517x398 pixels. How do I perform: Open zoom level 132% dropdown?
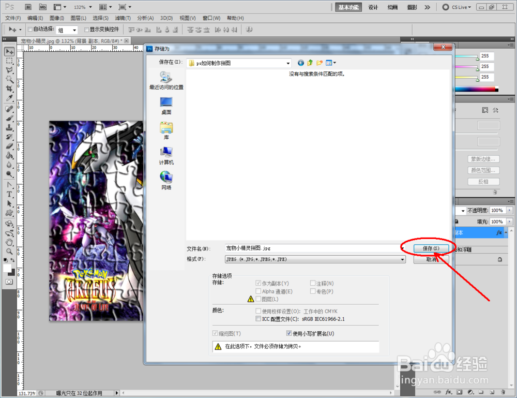click(90, 7)
